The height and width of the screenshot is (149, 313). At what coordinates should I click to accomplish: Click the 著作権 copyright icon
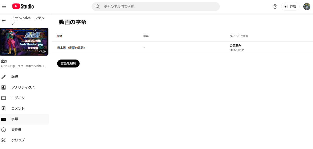tap(4, 130)
